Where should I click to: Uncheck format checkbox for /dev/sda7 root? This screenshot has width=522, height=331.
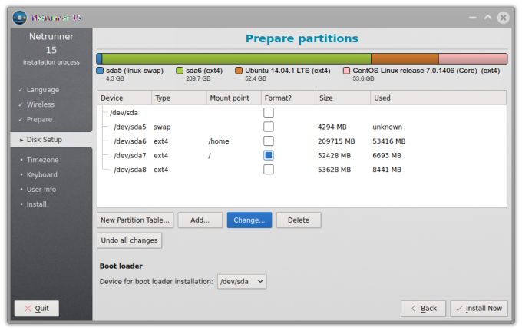(269, 155)
